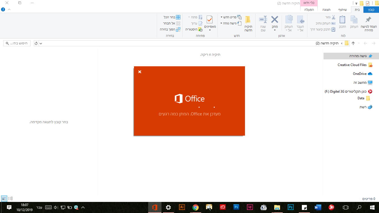The height and width of the screenshot is (213, 379).
Task: Open the address bar history dropdown arrow
Action: 41,44
